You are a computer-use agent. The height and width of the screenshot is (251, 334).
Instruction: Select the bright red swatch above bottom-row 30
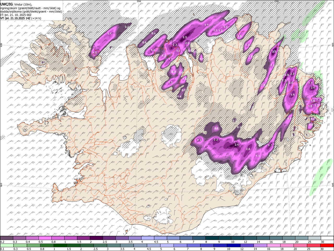[327, 245]
